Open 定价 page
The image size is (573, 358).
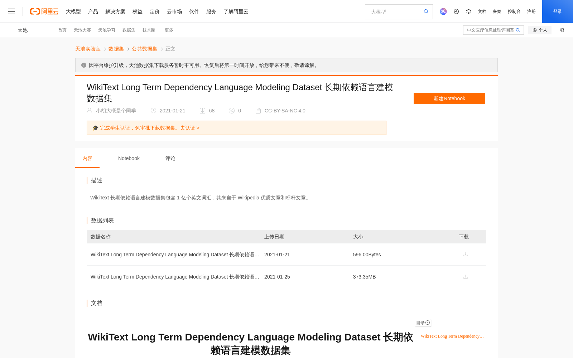pos(155,11)
